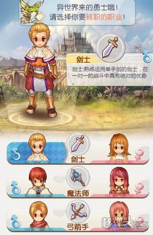Pick the female Archer portrait

click(119, 216)
